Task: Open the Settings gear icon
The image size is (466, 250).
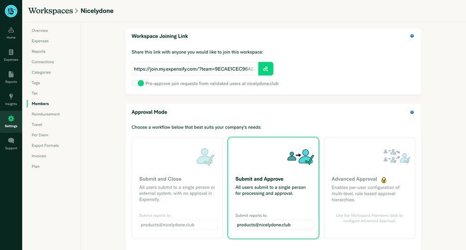Action: point(11,119)
